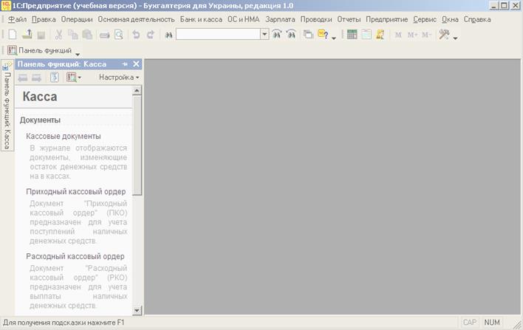Click the Redo arrow icon

coord(151,35)
